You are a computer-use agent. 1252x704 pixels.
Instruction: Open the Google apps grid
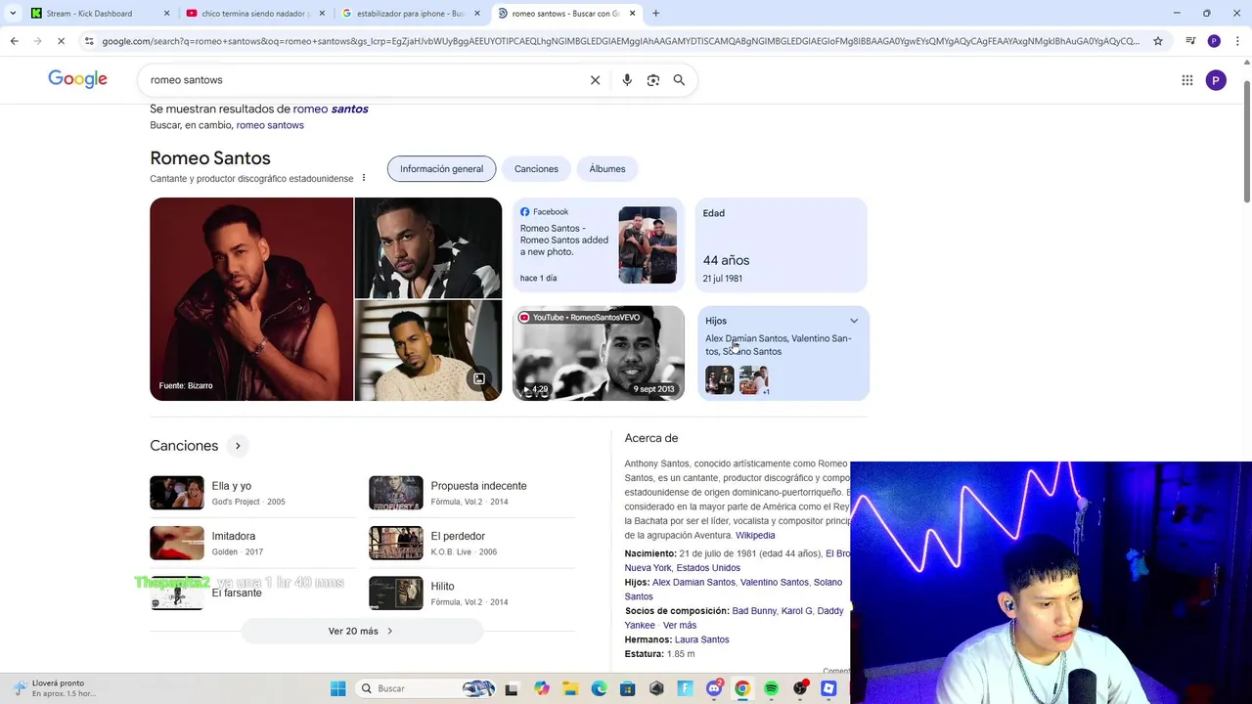click(x=1187, y=80)
